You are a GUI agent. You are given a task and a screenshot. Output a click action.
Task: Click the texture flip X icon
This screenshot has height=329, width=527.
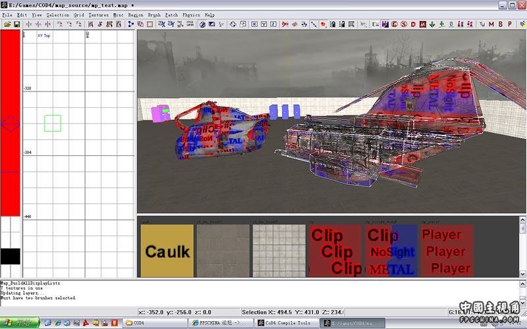[x=161, y=24]
